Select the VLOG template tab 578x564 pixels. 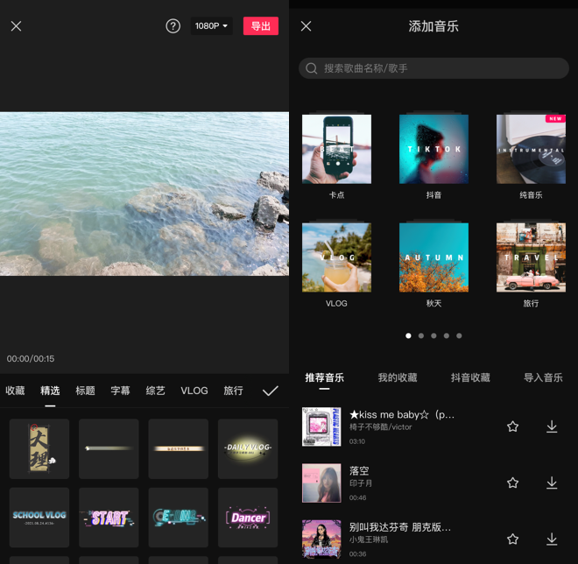click(194, 391)
